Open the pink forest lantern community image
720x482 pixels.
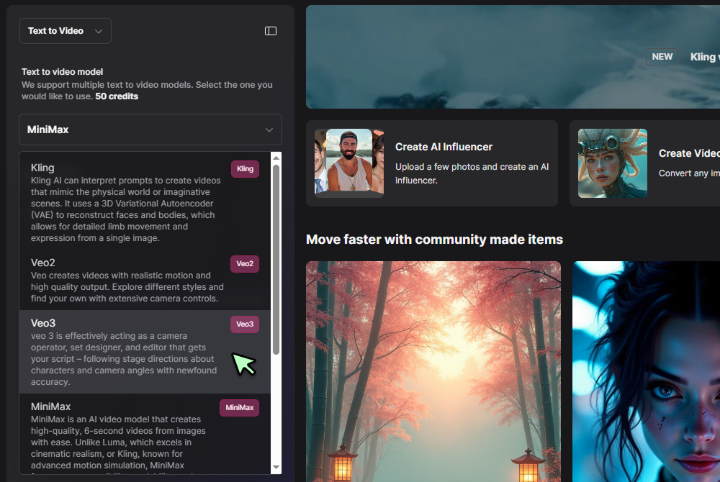tap(433, 371)
